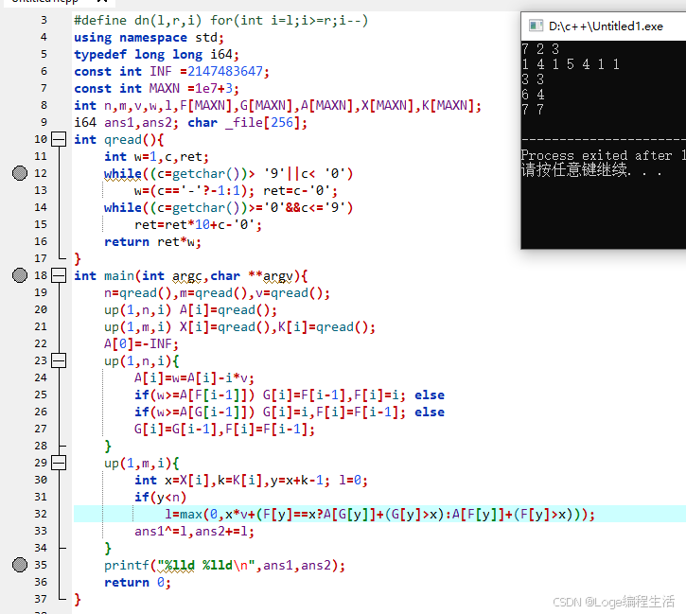The width and height of the screenshot is (686, 614).
Task: Click the printf call on line 35
Action: pos(224,566)
